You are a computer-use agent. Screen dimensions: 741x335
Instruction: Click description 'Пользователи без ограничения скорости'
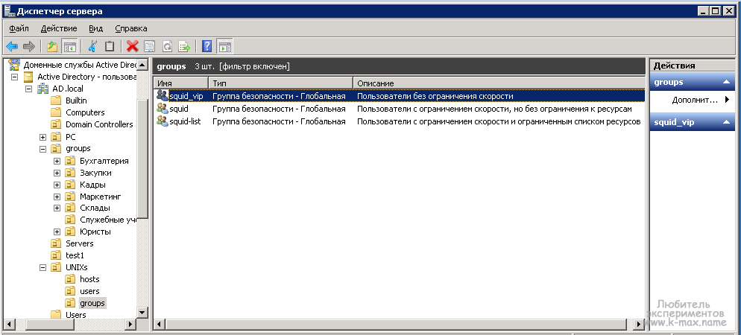coord(435,96)
